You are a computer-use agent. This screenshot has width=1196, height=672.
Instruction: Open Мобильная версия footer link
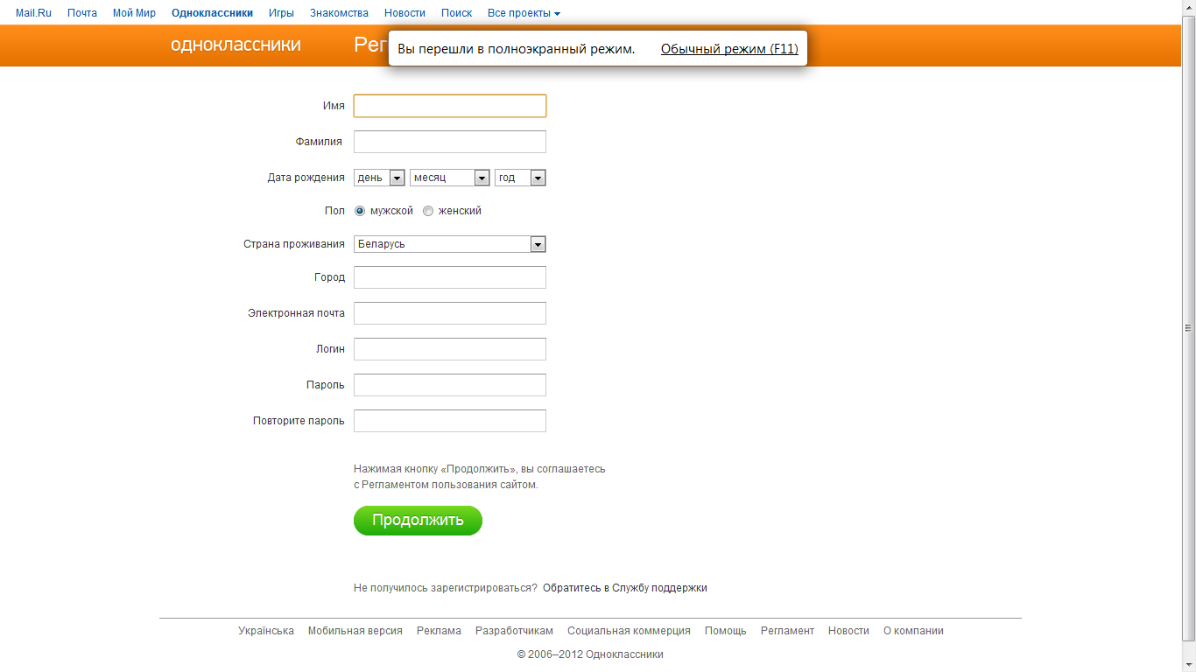(355, 631)
